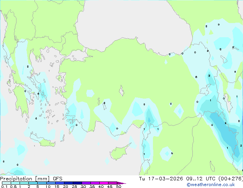Click the legend swatch between 10 and 15
The width and height of the screenshot is (243, 188).
pos(51,183)
